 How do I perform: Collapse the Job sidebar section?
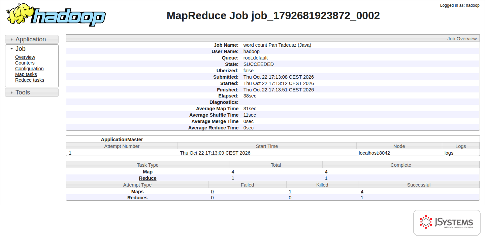click(32, 49)
